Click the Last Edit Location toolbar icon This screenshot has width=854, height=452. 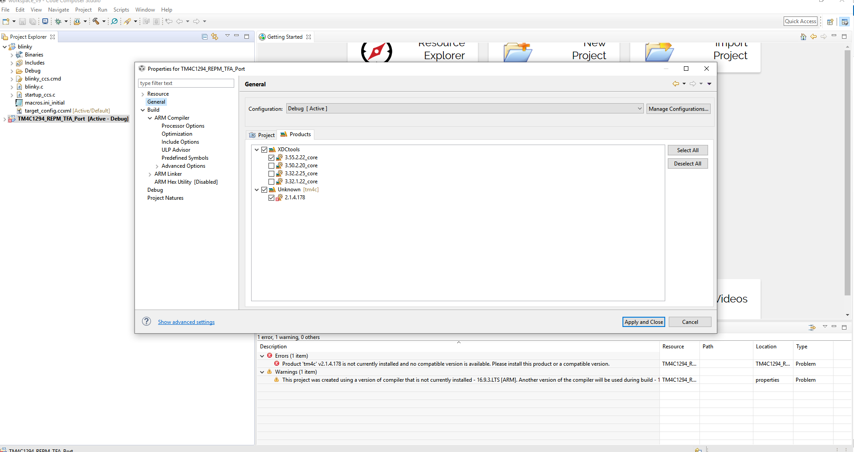coord(169,21)
